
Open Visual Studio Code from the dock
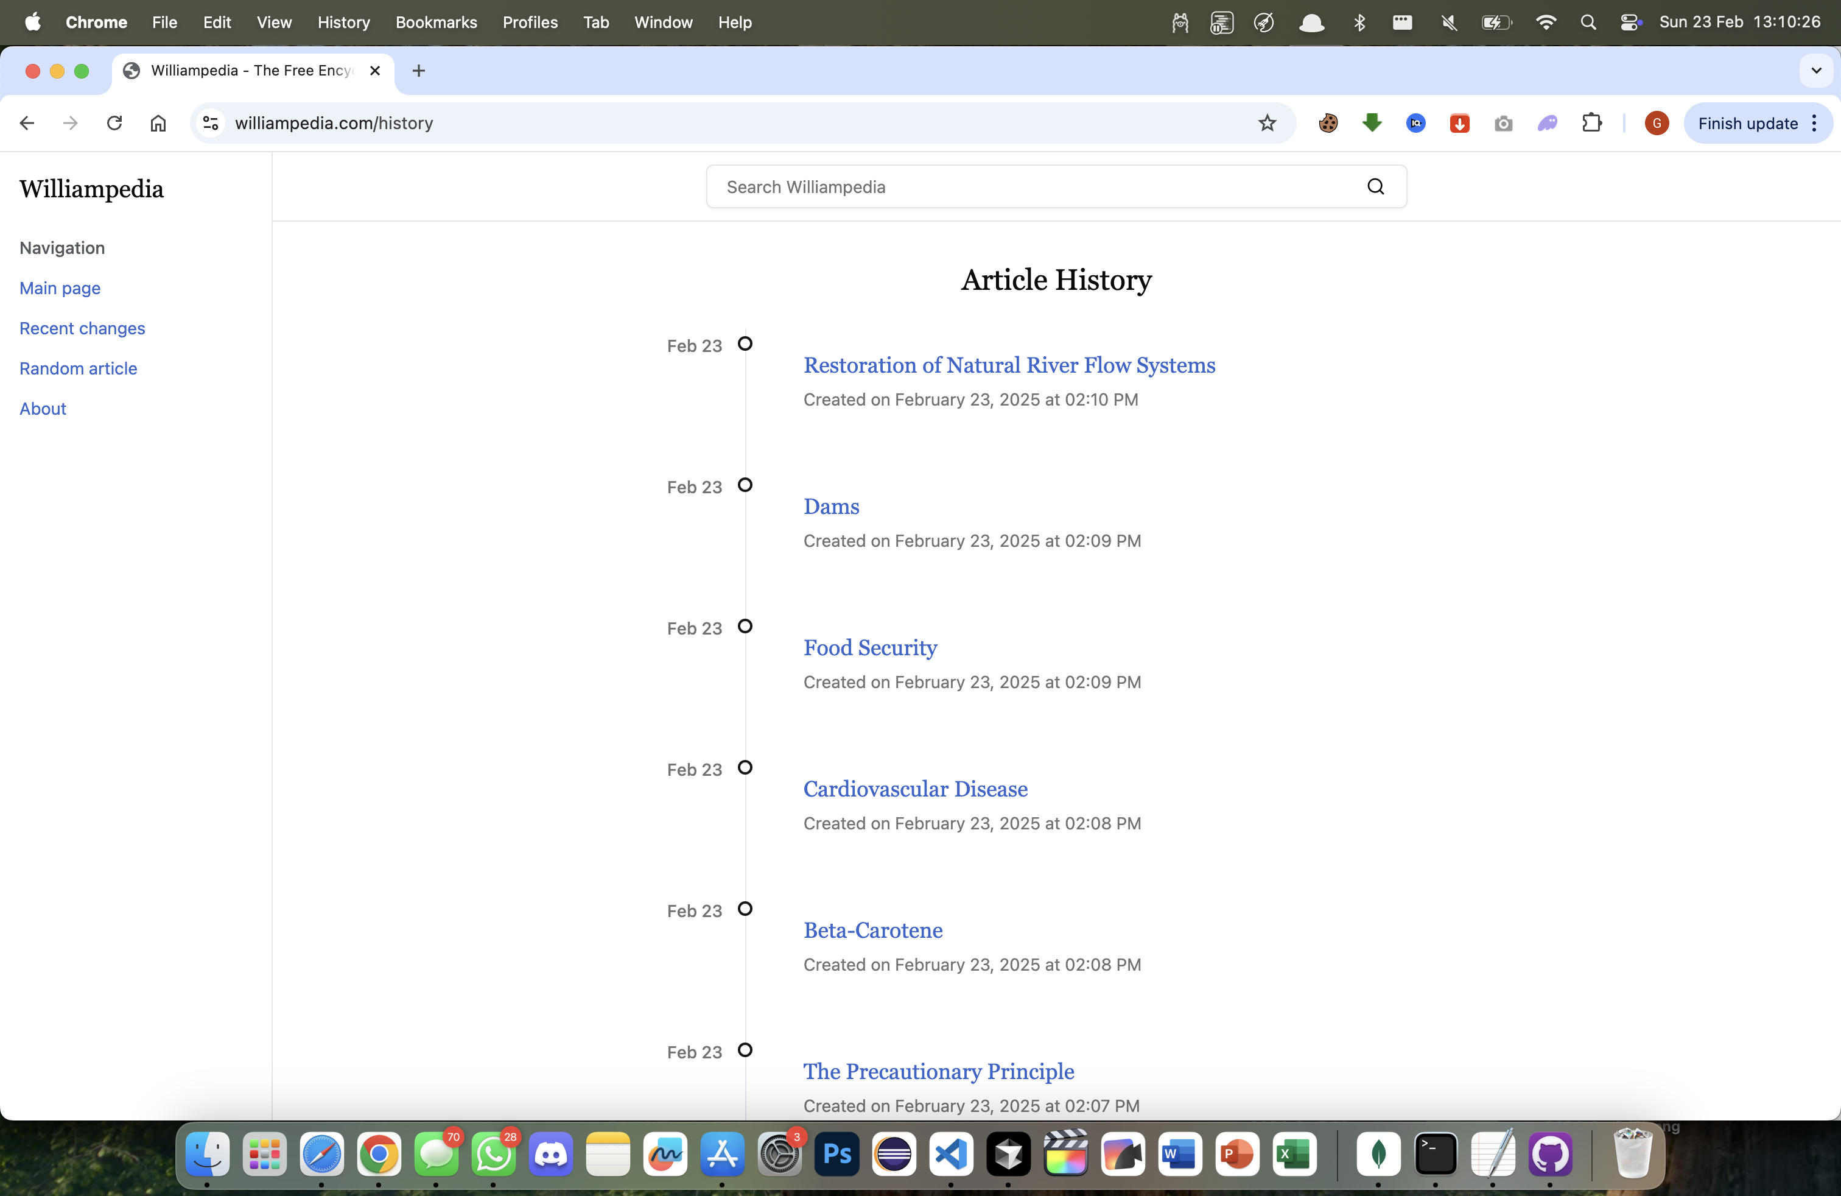(x=951, y=1154)
